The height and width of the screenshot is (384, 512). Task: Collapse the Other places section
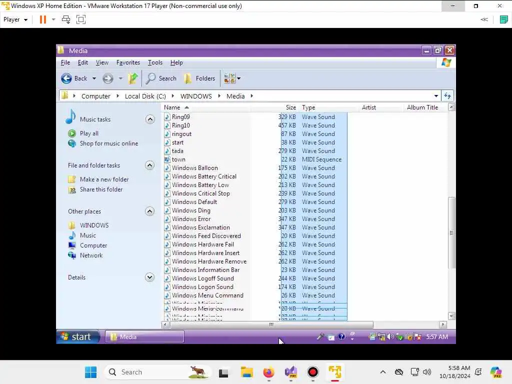point(150,211)
